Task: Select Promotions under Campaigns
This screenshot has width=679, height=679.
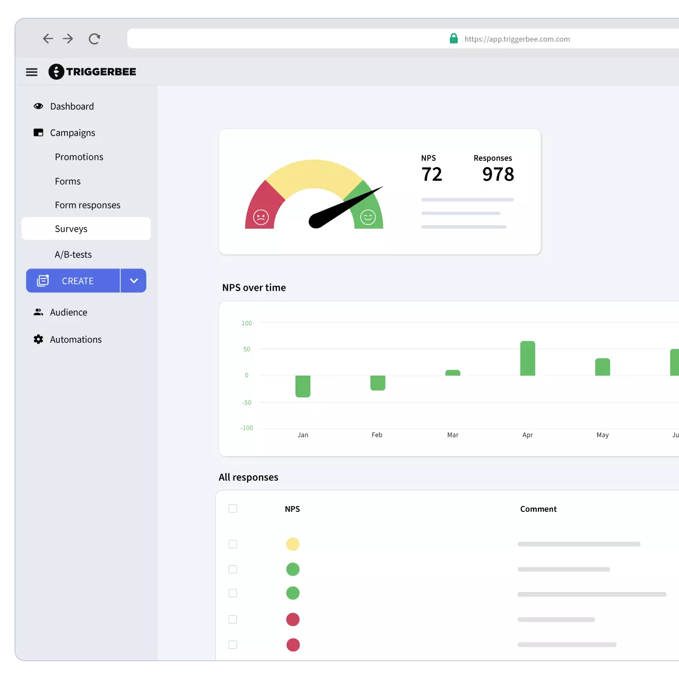Action: point(79,157)
